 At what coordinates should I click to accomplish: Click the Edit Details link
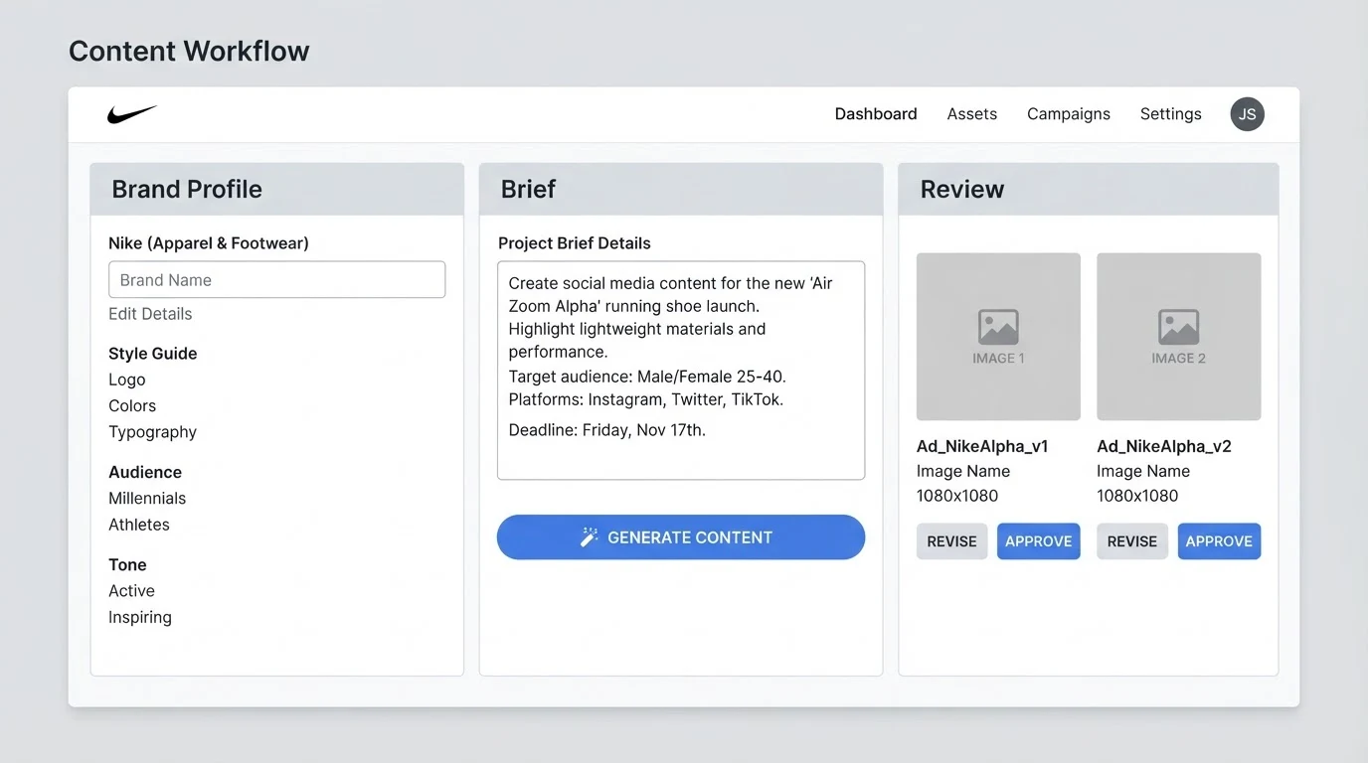(150, 314)
